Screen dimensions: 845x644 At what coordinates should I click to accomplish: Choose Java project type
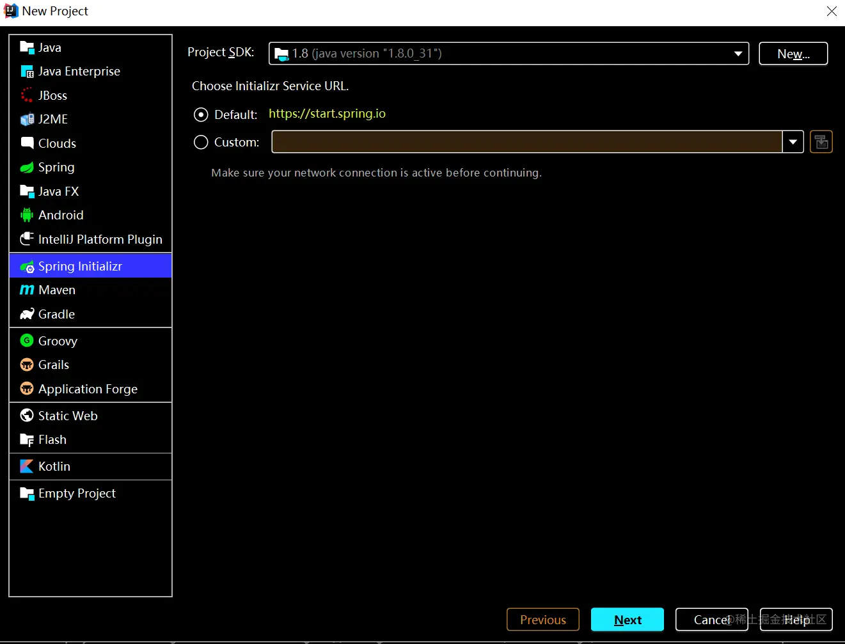coord(91,47)
